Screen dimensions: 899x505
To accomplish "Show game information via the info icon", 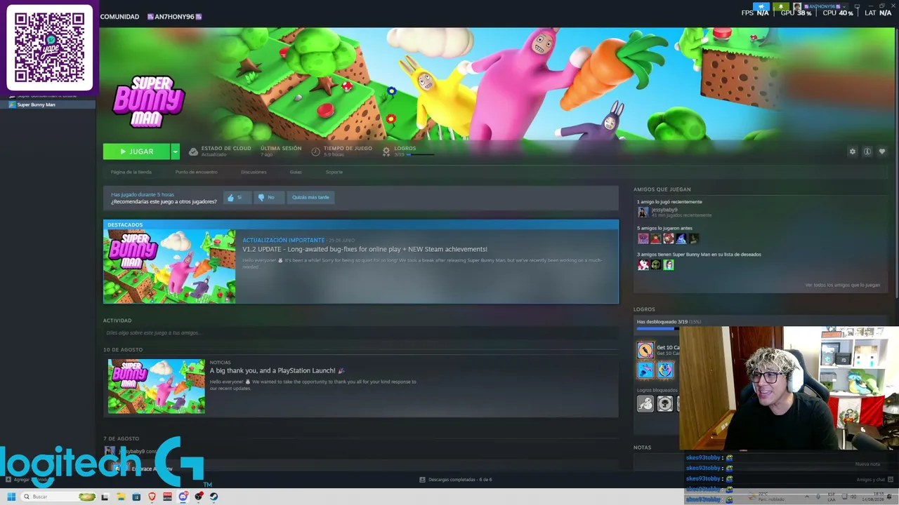I will tap(867, 151).
